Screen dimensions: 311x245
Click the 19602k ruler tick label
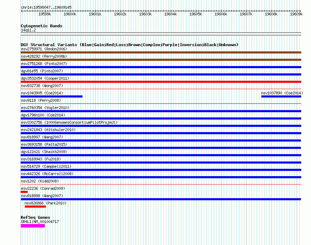[x=120, y=14]
